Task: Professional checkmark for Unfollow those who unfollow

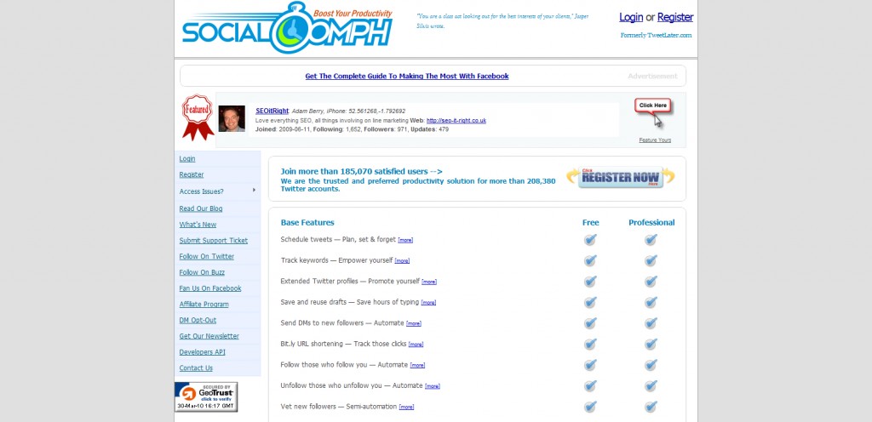Action: [x=651, y=386]
